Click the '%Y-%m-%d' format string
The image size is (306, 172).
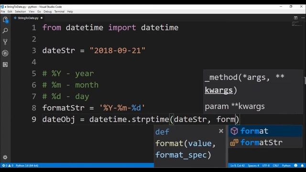[122, 107]
